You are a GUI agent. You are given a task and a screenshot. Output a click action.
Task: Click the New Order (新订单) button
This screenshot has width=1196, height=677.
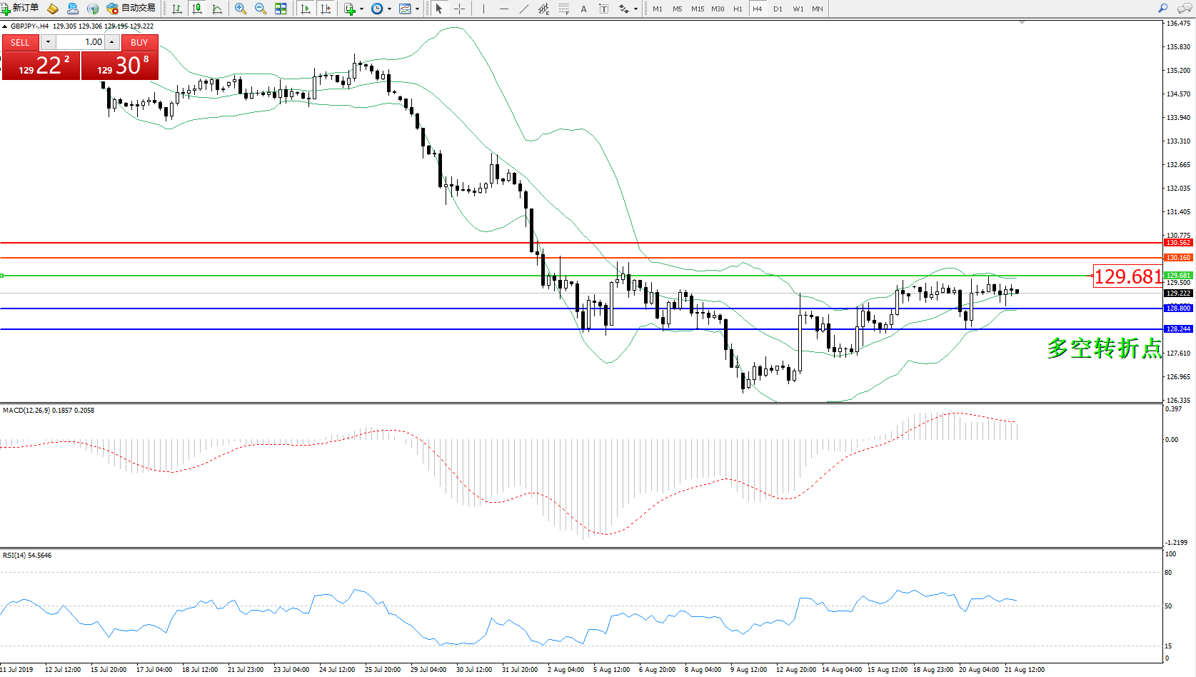20,9
